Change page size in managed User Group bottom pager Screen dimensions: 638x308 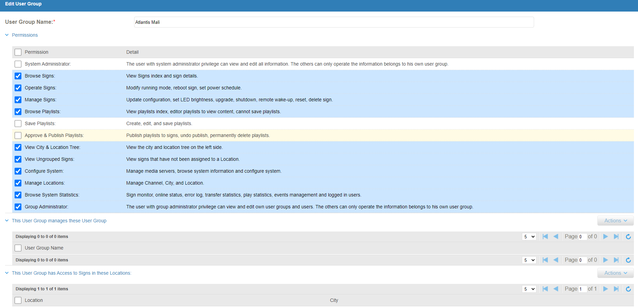[529, 260]
